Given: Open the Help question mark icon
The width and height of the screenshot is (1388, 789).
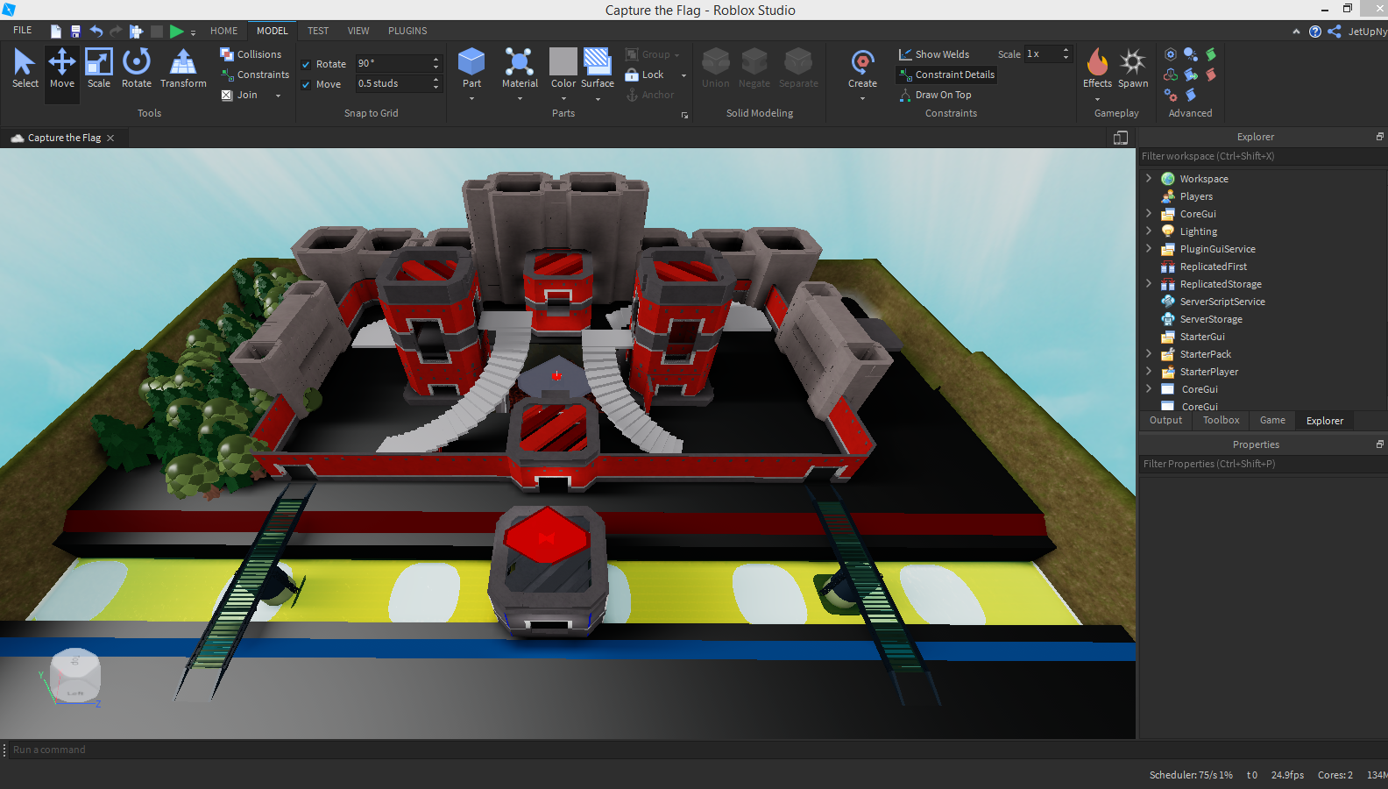Looking at the screenshot, I should tap(1315, 32).
